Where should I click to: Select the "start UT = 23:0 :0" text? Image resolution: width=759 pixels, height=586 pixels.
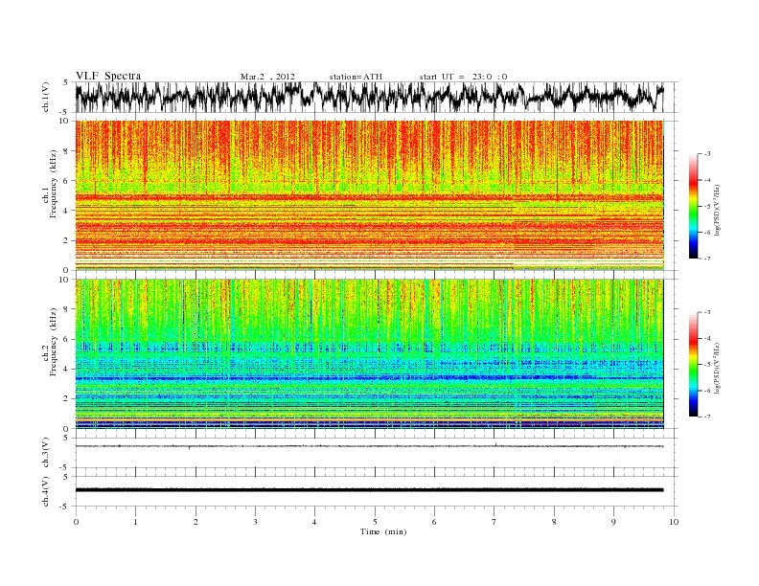point(463,77)
